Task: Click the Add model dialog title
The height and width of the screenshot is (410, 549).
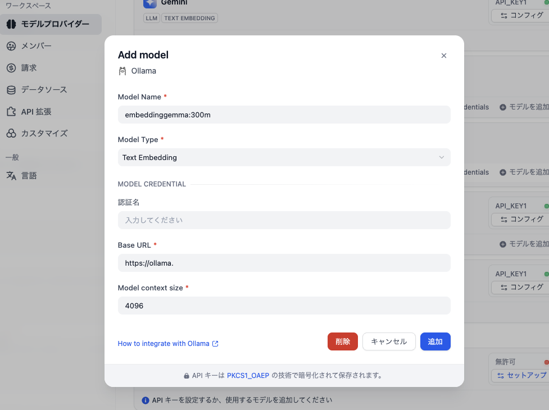Action: (143, 55)
